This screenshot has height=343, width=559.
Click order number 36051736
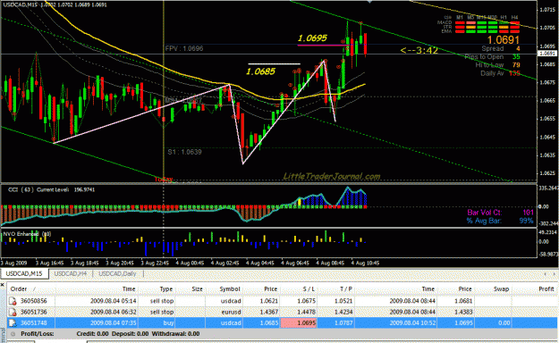click(33, 312)
